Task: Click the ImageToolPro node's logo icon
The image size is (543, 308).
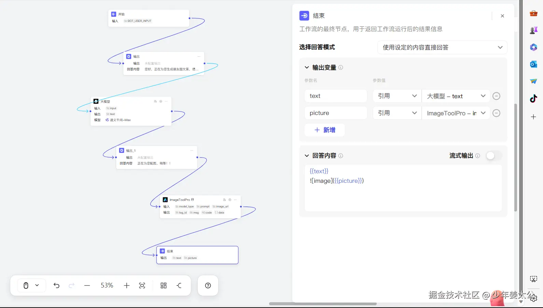Action: (165, 200)
